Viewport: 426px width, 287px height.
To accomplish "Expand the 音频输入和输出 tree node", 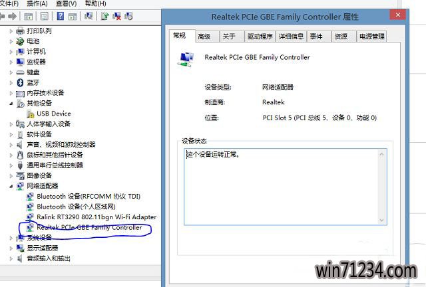I will 11,258.
